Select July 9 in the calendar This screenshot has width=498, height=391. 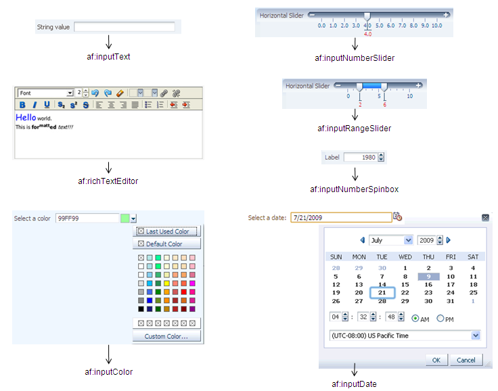[x=428, y=276]
